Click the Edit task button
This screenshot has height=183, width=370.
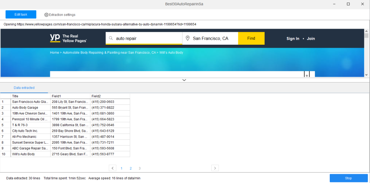click(x=21, y=15)
